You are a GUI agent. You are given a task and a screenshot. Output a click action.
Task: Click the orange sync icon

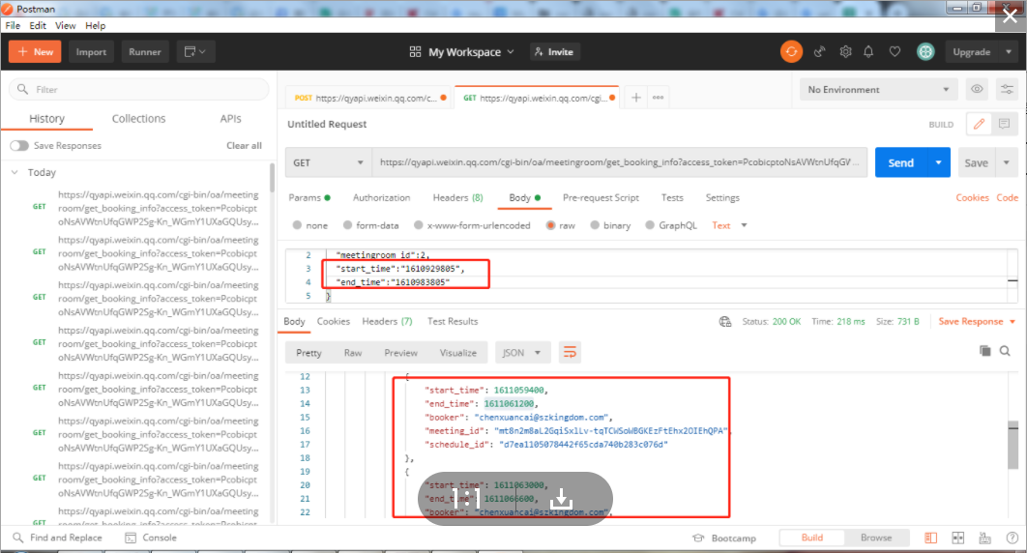point(791,51)
